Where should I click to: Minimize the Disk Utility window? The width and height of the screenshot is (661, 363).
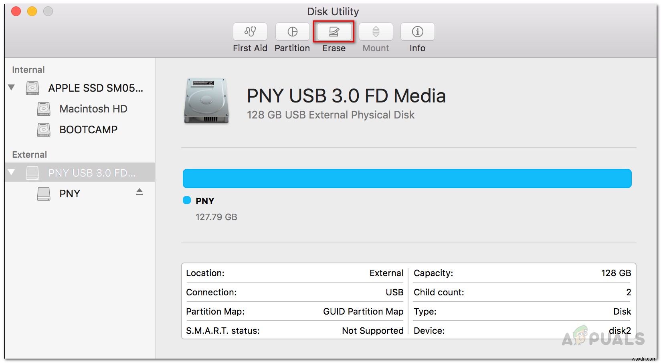pos(32,12)
